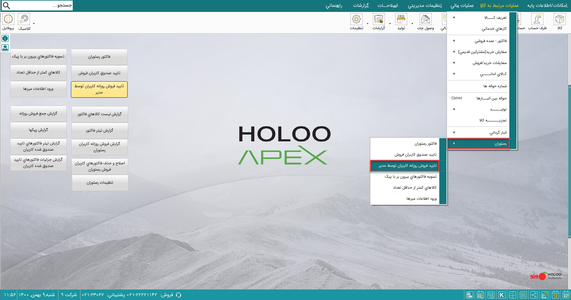Expand the کالاي اماني submenu arrow
The height and width of the screenshot is (300, 571).
click(x=454, y=74)
